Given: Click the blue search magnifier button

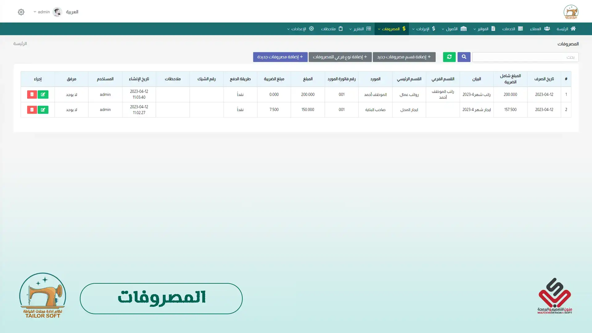Looking at the screenshot, I should click(x=464, y=57).
